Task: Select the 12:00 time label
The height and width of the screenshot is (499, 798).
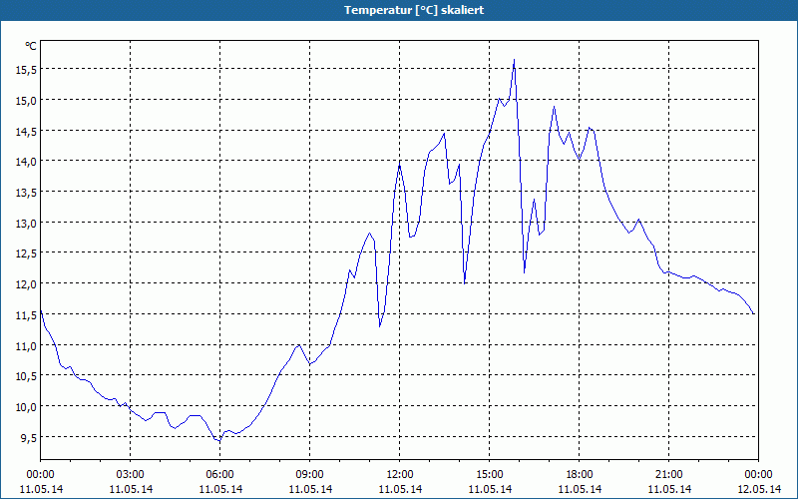Action: click(400, 475)
